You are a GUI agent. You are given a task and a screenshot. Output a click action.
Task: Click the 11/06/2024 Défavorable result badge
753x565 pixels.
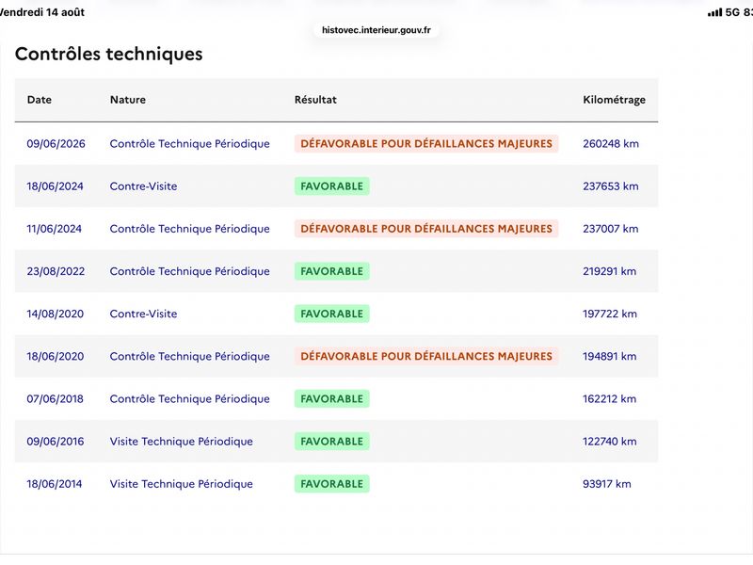coord(426,229)
